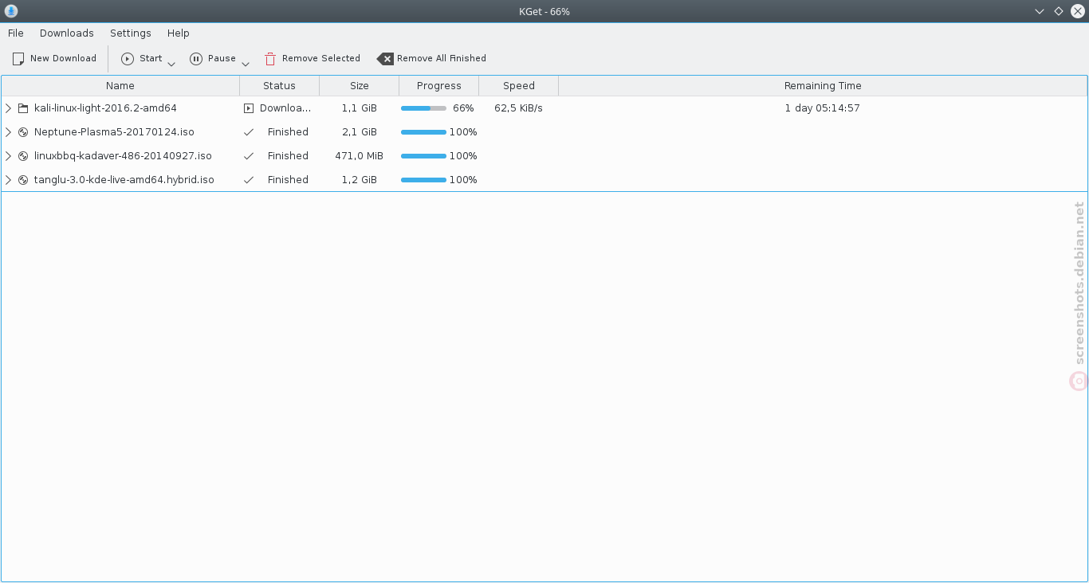Open the Help menu
This screenshot has width=1089, height=583.
point(179,33)
